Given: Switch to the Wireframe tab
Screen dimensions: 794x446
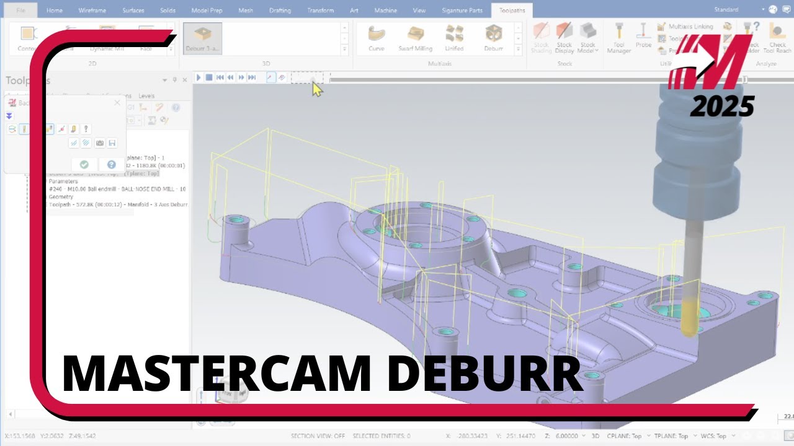Looking at the screenshot, I should [x=92, y=10].
